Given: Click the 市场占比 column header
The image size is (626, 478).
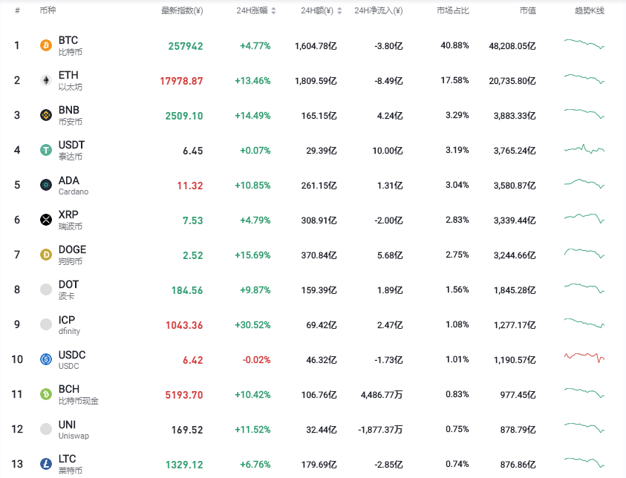Looking at the screenshot, I should tap(452, 11).
